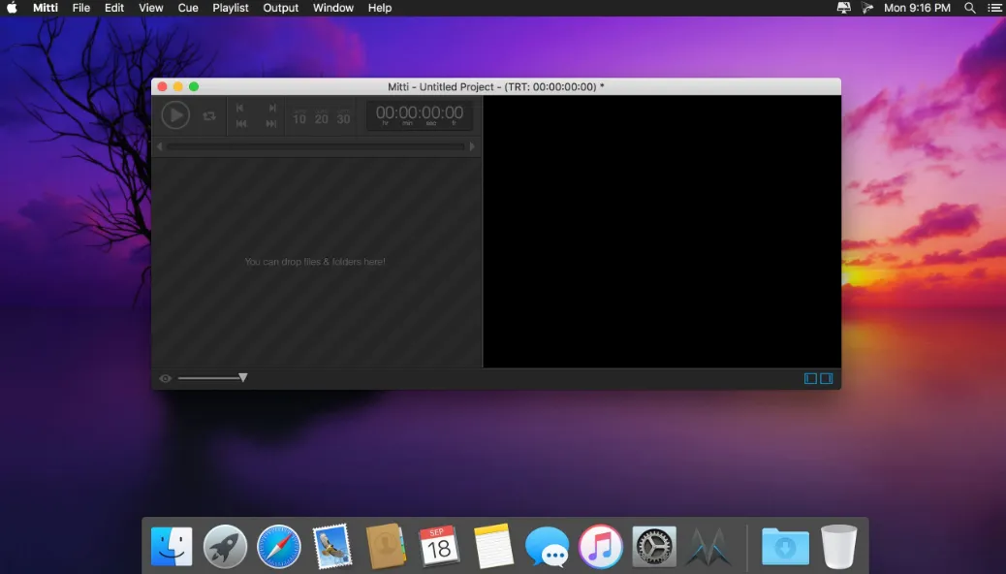The height and width of the screenshot is (574, 1006).
Task: Jump to the last cue
Action: coord(271,123)
